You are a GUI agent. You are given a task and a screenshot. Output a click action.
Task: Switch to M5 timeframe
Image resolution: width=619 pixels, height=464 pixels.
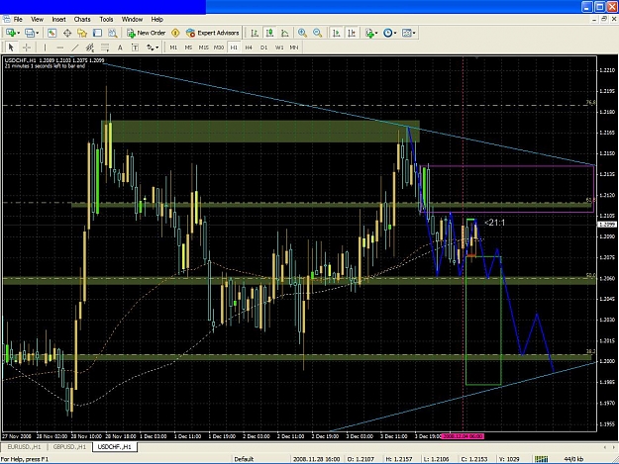pyautogui.click(x=188, y=47)
